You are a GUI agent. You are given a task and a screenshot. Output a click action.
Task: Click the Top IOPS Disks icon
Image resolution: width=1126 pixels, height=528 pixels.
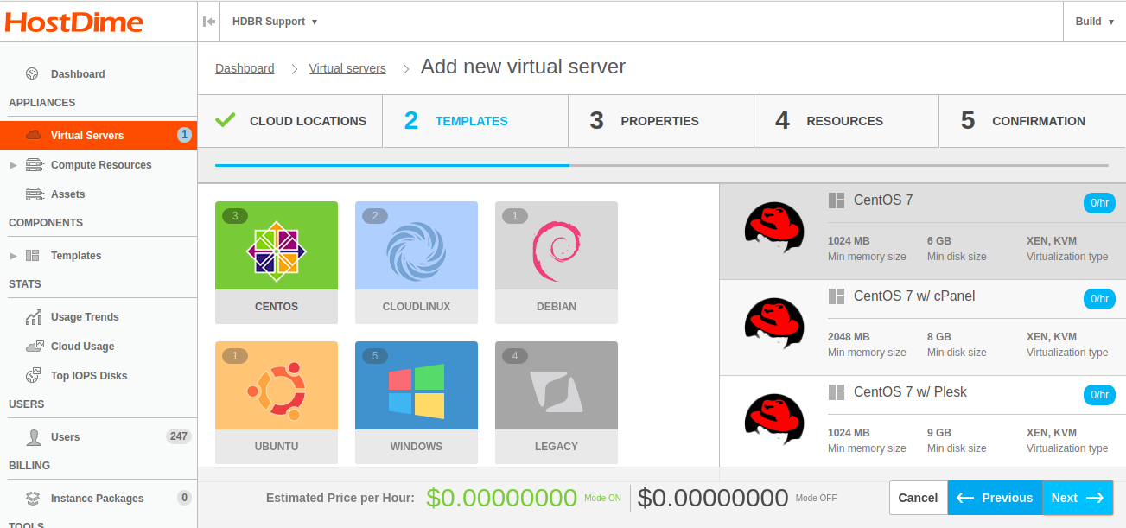tap(34, 375)
